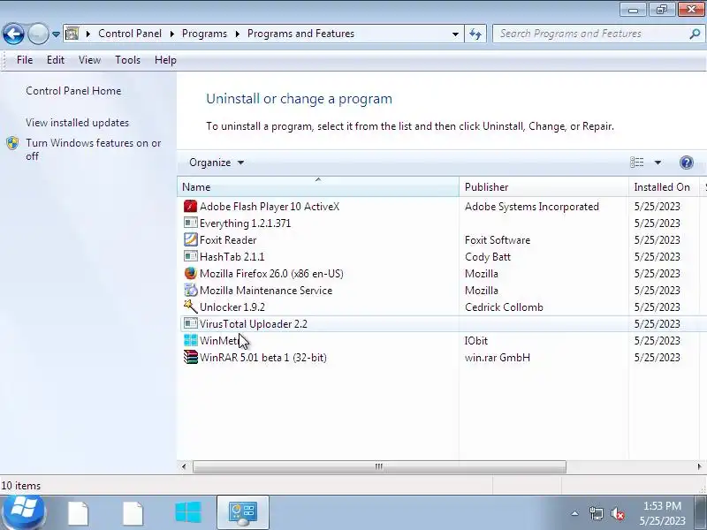Viewport: 707px width, 530px height.
Task: Open the Help menu
Action: (165, 60)
